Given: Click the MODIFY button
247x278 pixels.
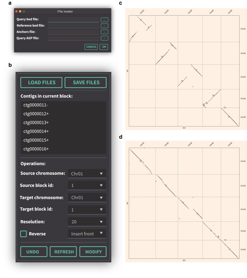Looking at the screenshot, I should 93,252.
